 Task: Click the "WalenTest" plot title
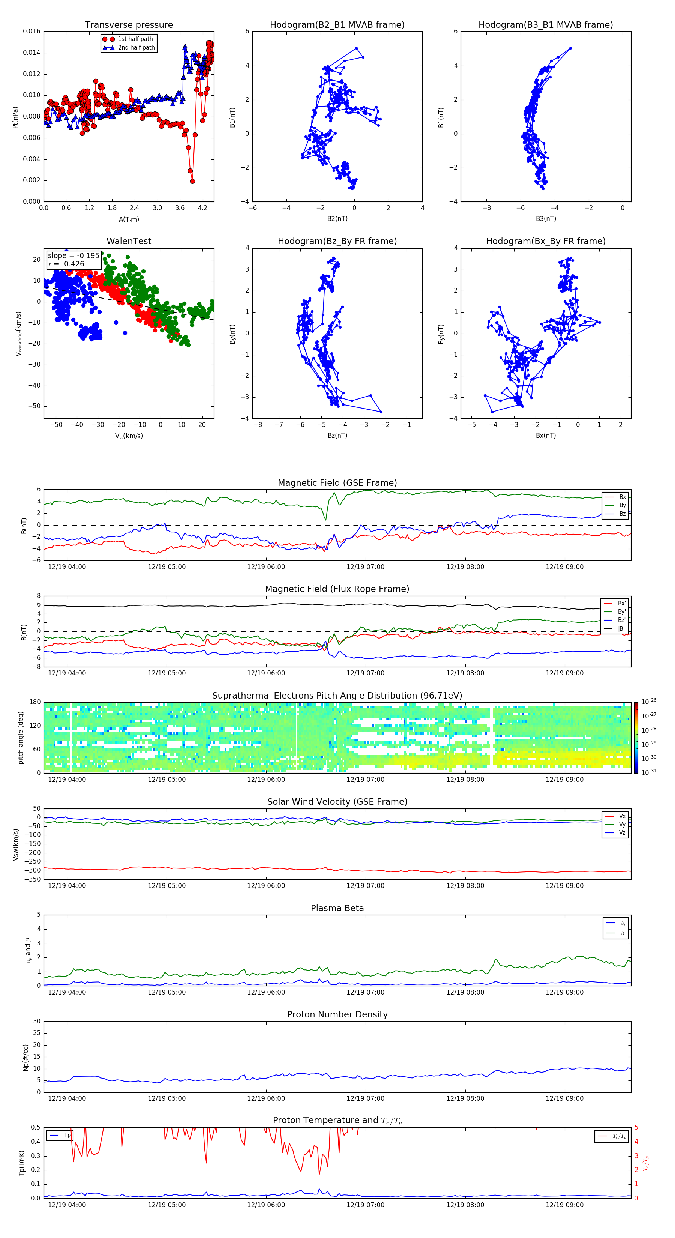pyautogui.click(x=129, y=241)
